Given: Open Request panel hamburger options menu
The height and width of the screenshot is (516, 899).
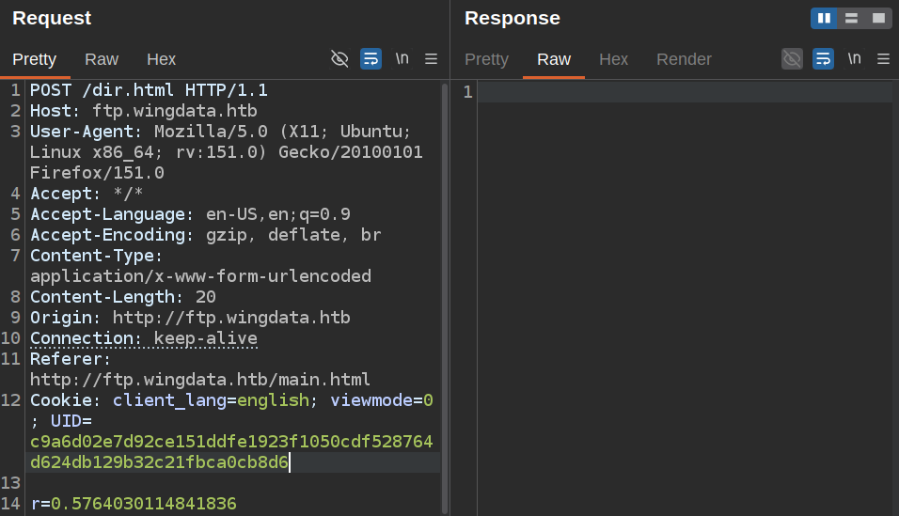Looking at the screenshot, I should click(x=431, y=59).
